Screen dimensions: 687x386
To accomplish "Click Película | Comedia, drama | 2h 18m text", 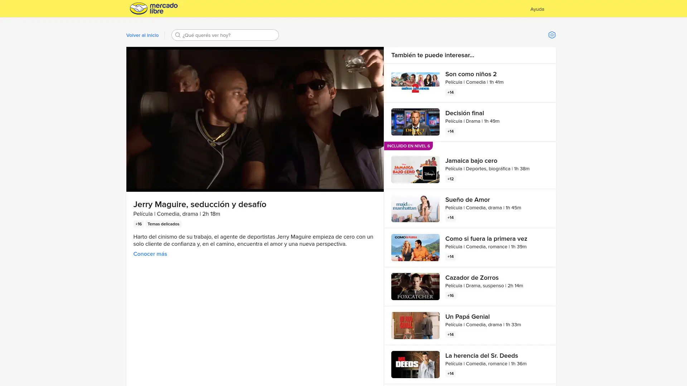I will 176,214.
